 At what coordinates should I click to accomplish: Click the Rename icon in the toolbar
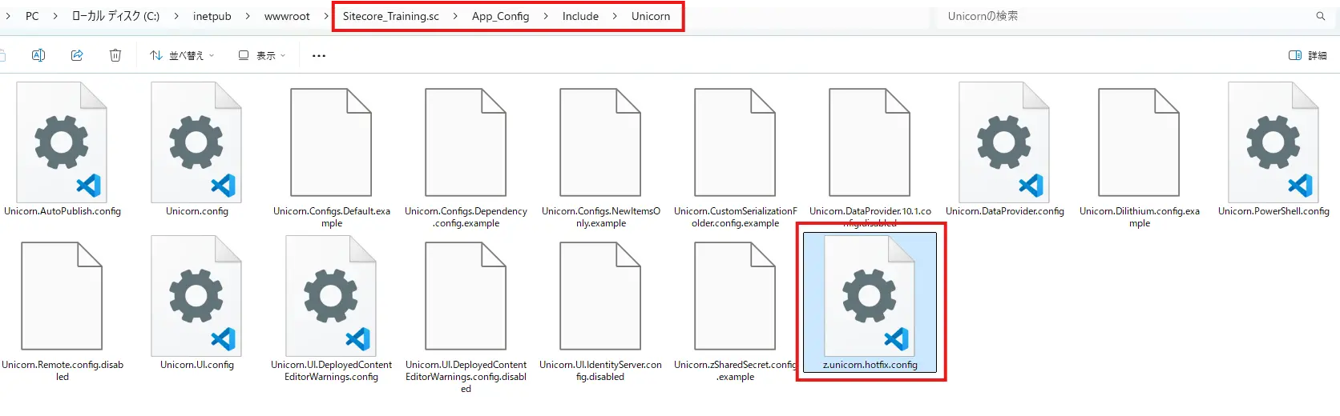[x=38, y=55]
